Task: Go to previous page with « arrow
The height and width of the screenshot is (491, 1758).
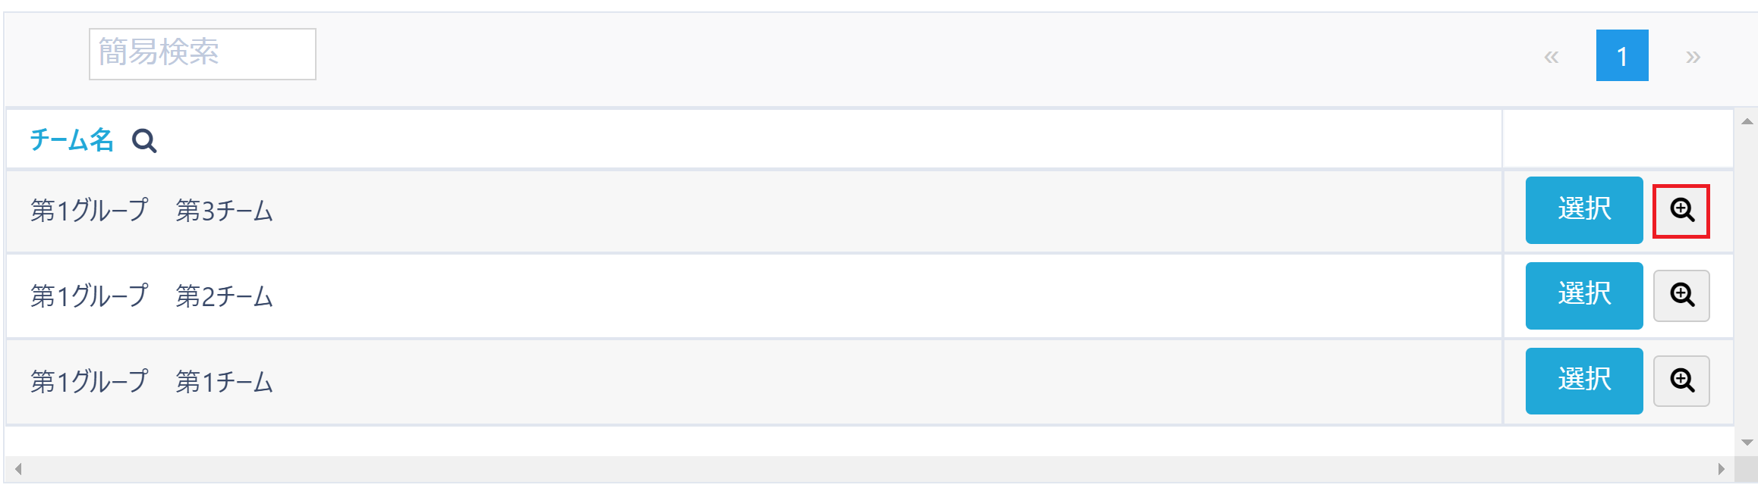Action: click(x=1551, y=56)
